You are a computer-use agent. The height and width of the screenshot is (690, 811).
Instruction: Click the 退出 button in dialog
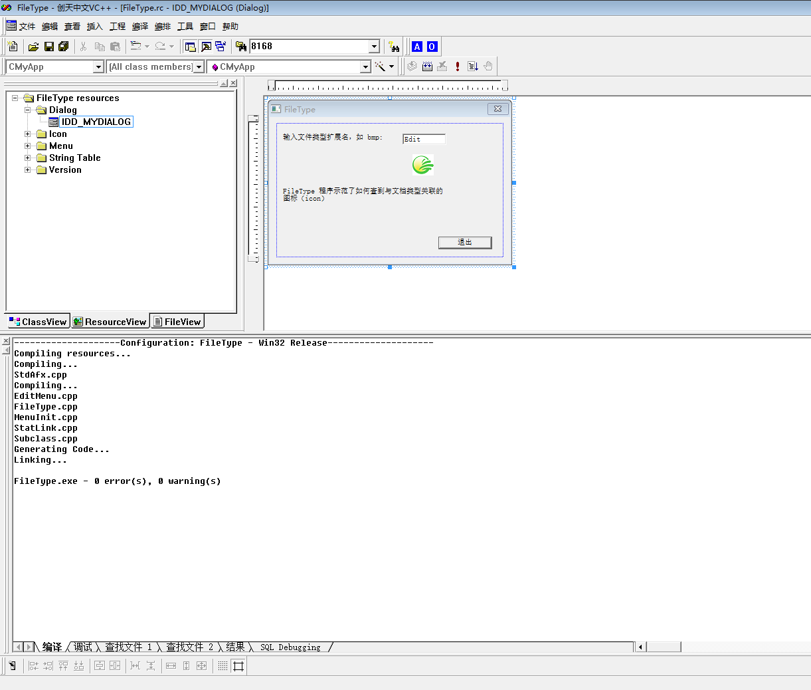click(x=465, y=243)
